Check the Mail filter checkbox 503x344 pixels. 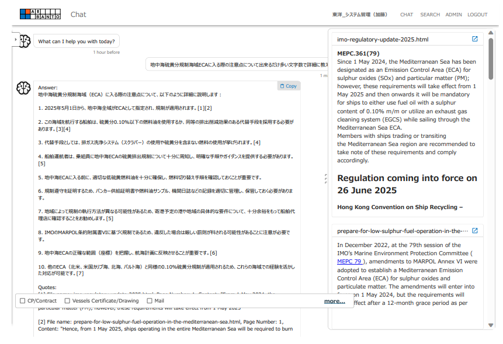pos(150,301)
